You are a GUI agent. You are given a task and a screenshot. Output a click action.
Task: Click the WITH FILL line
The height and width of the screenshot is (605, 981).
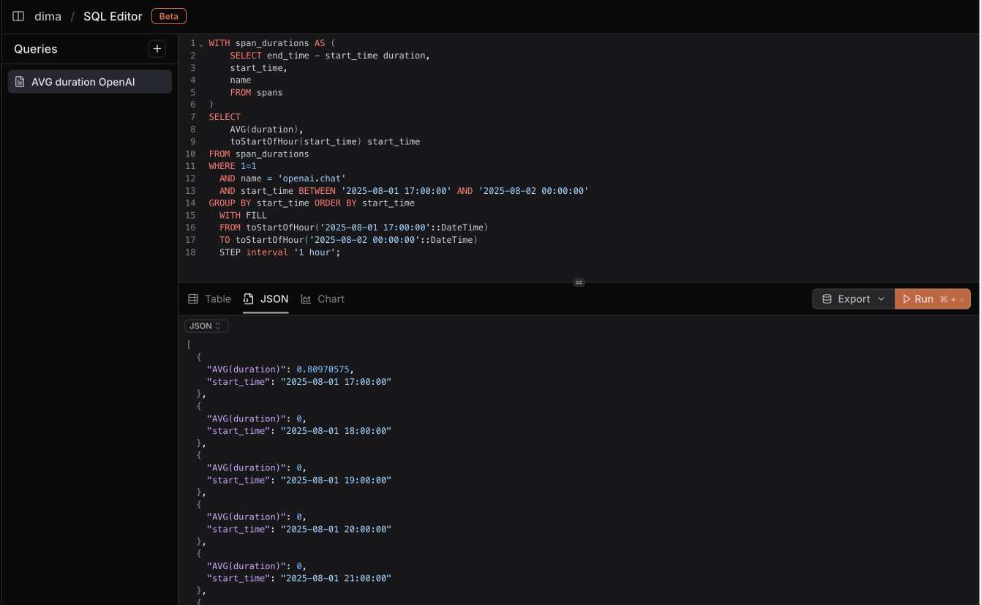(243, 216)
